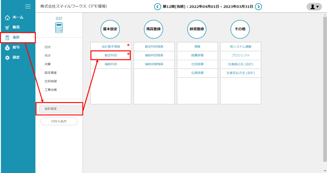This screenshot has width=327, height=173.
Task: Open the 仕訳制御 submenu
Action: [50, 81]
